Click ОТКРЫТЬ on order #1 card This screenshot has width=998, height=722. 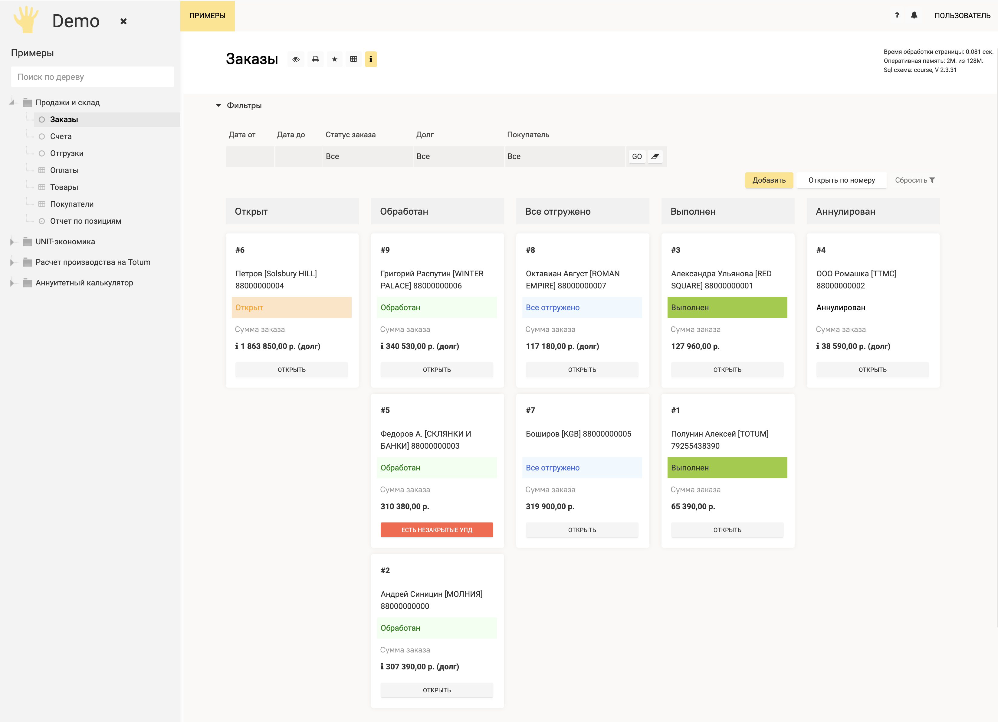click(x=727, y=530)
